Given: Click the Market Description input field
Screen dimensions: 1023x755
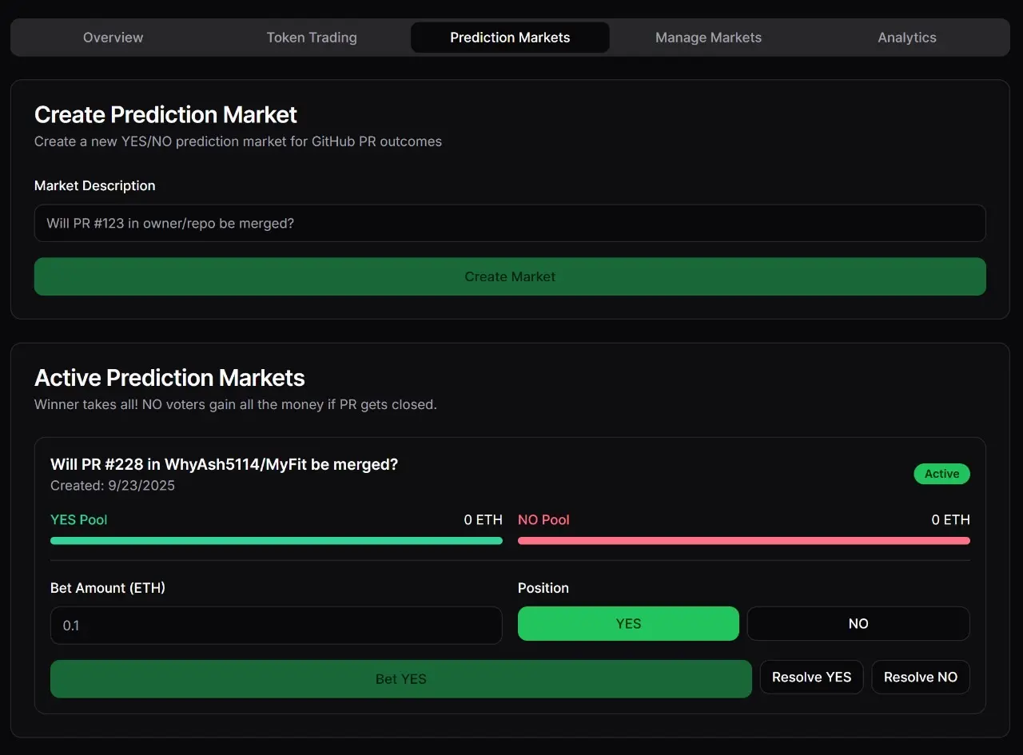Looking at the screenshot, I should [x=510, y=224].
